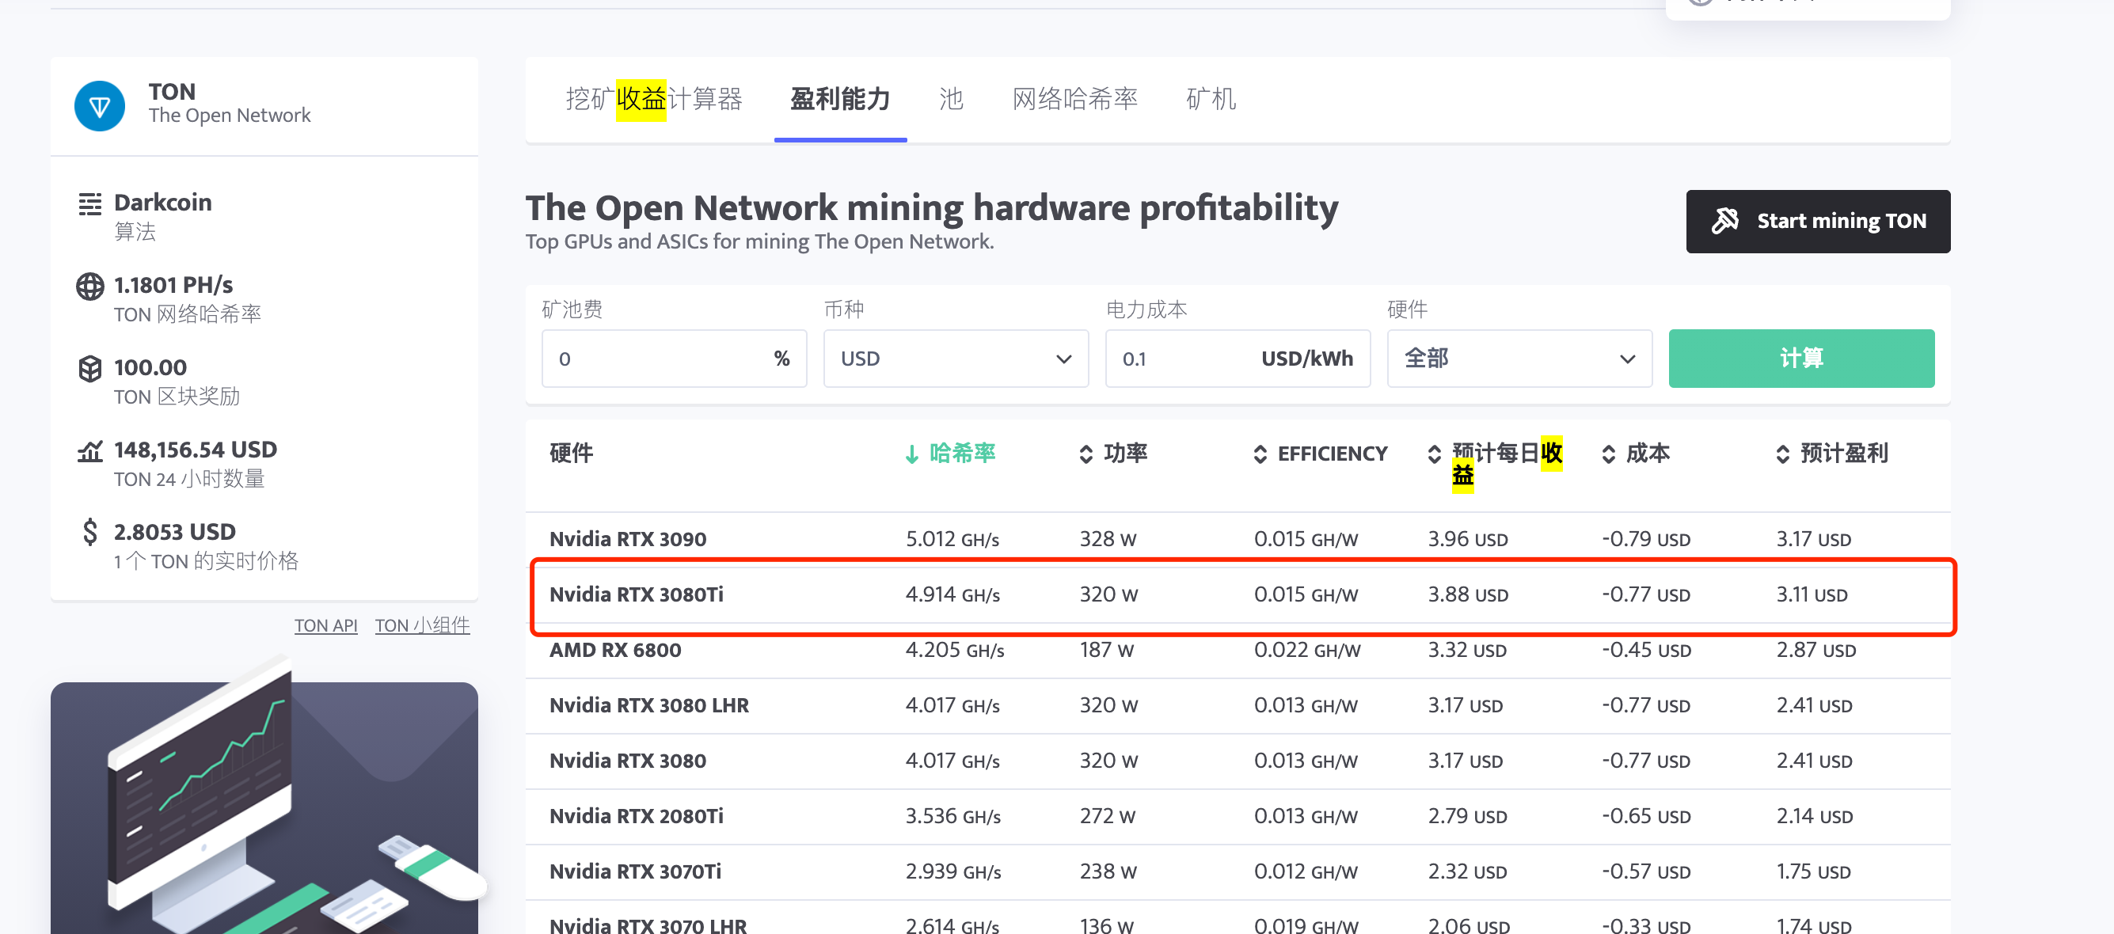The image size is (2114, 934).
Task: Click the 187 W power value
Action: point(1106,650)
